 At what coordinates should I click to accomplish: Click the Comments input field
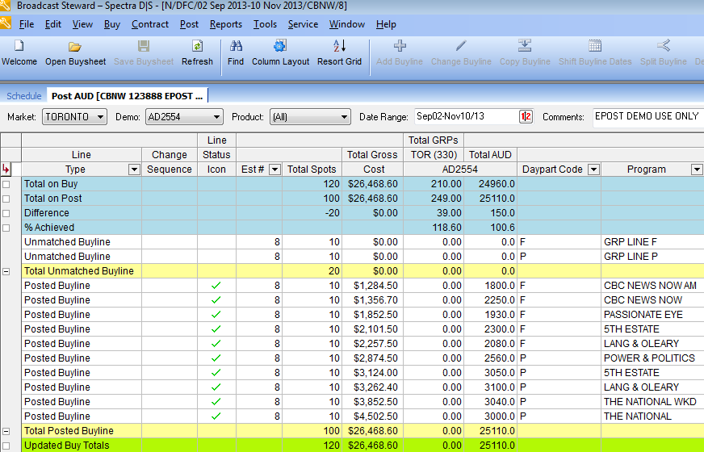[647, 117]
